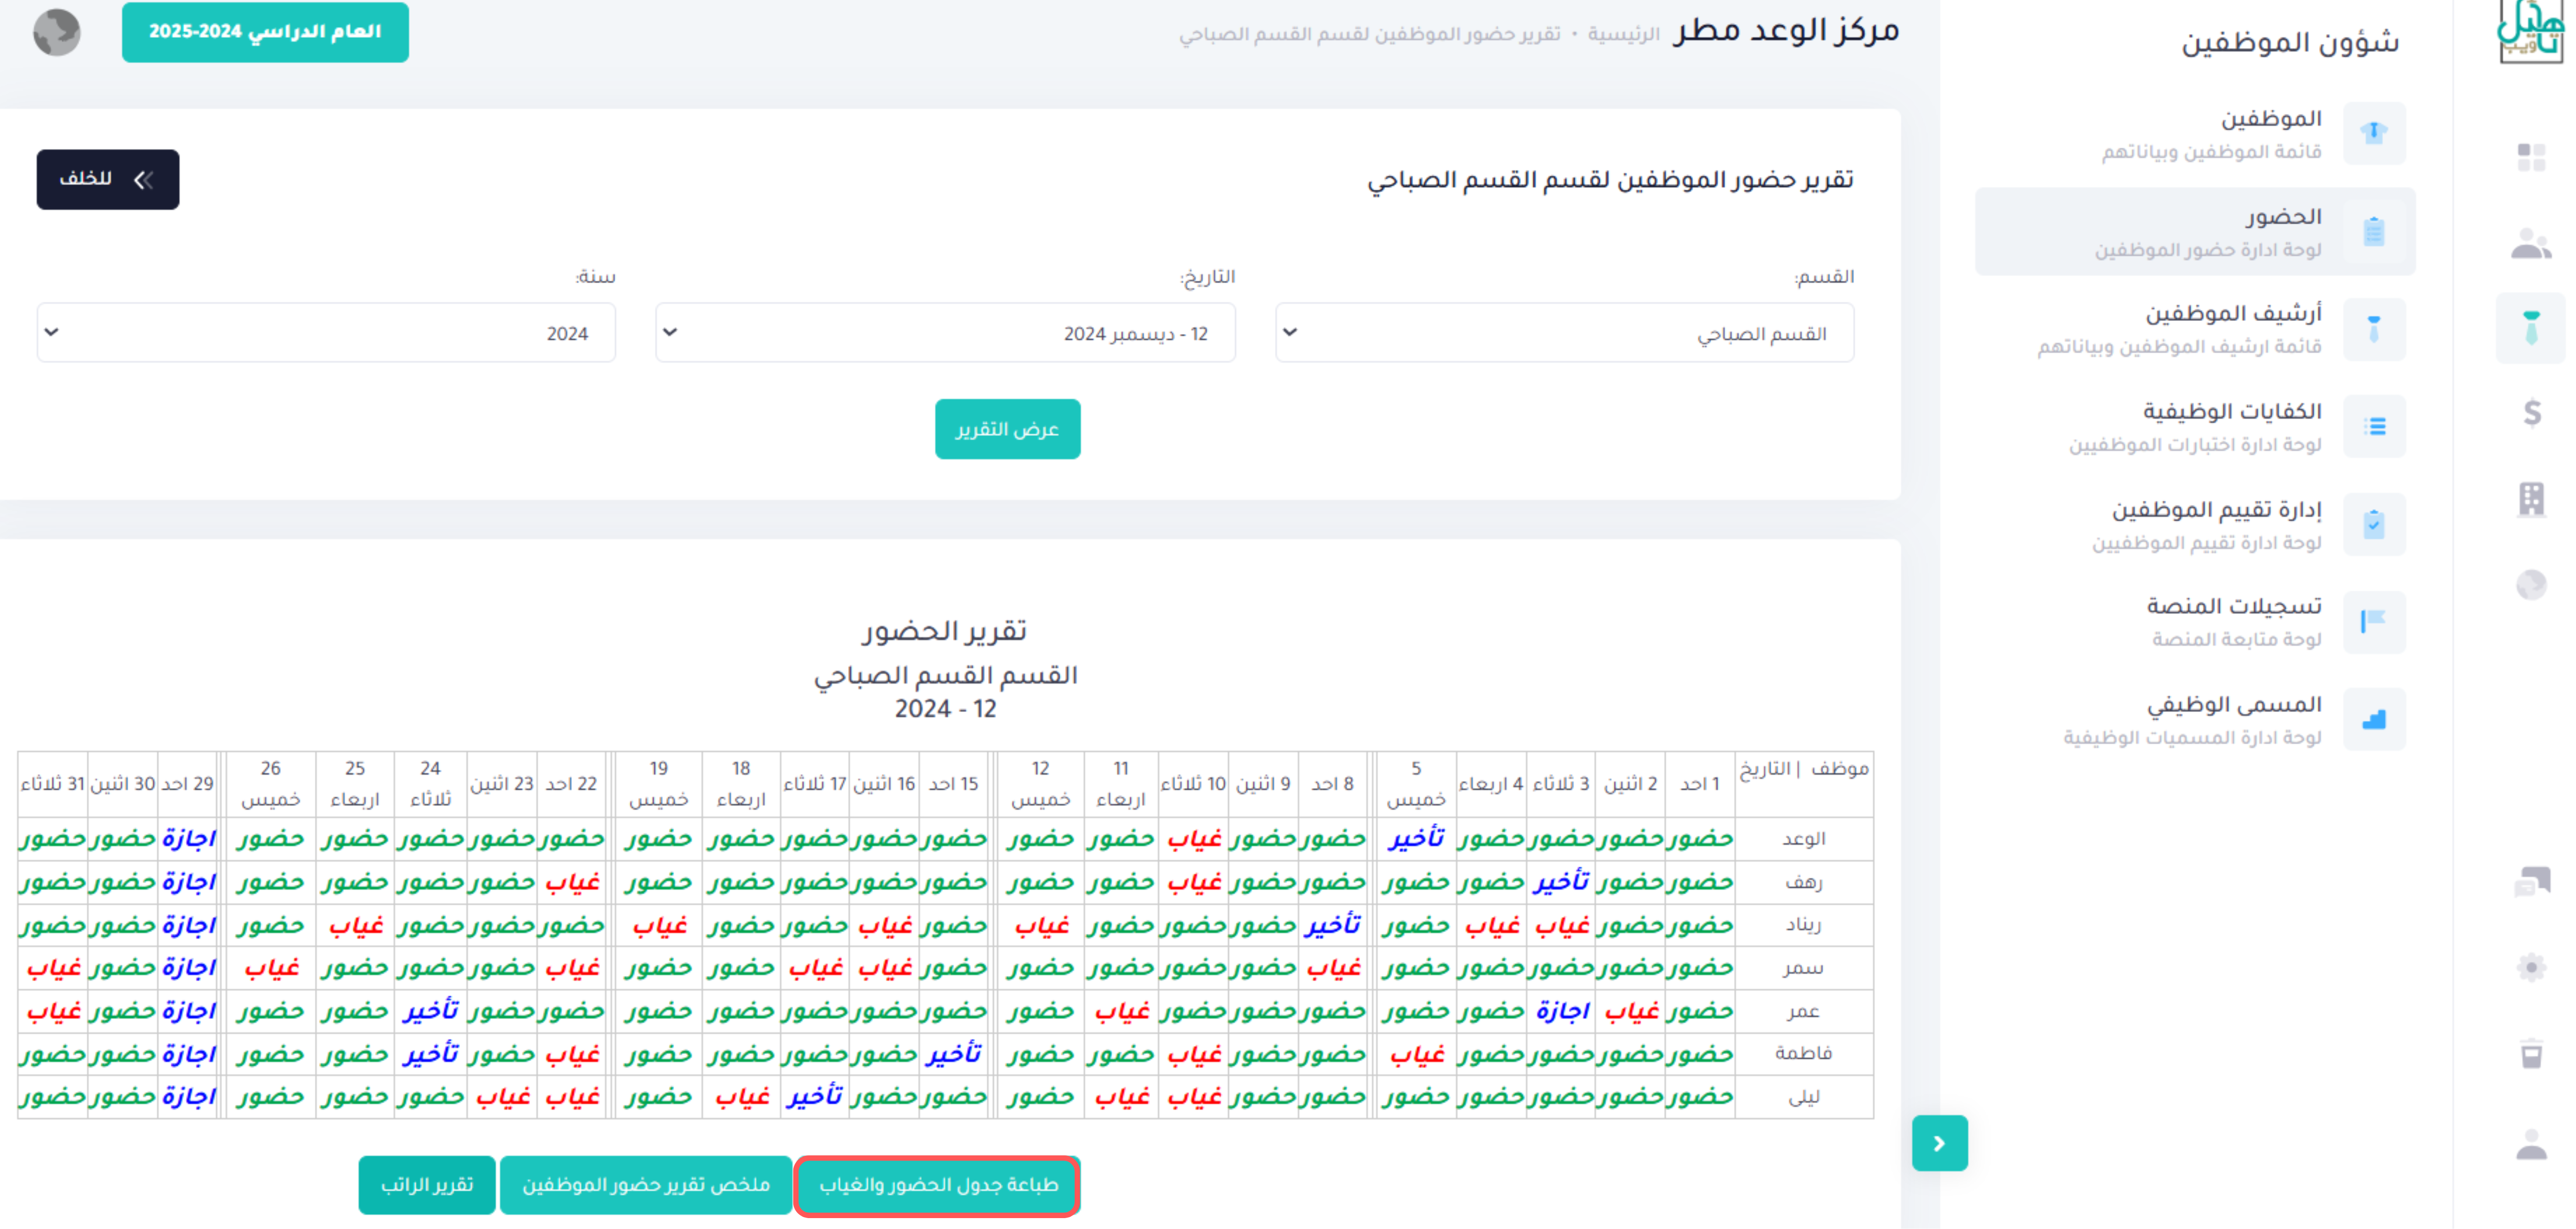Click the flag icon beside تسجيلات المنصة
Screen dimensions: 2576x1229
[x=2374, y=621]
